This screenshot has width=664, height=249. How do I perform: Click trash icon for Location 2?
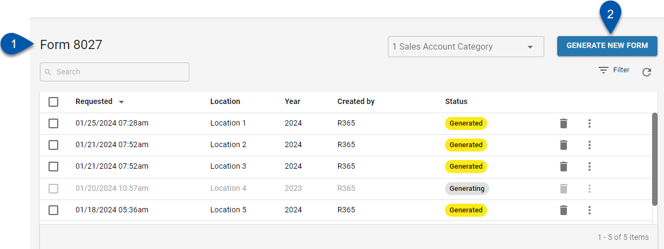tap(564, 145)
